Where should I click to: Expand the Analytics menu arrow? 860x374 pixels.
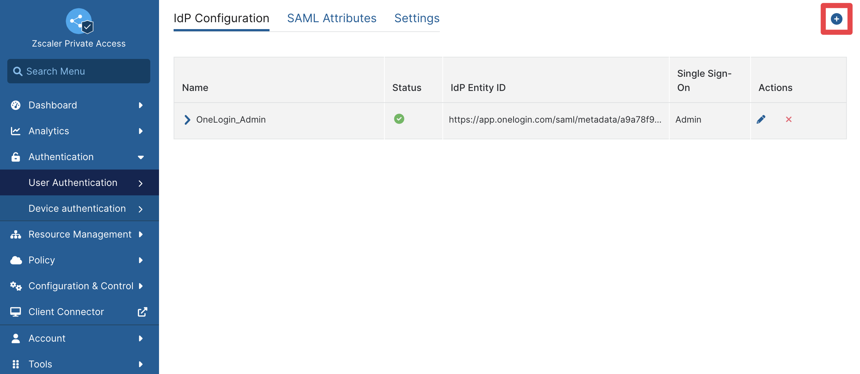point(141,131)
